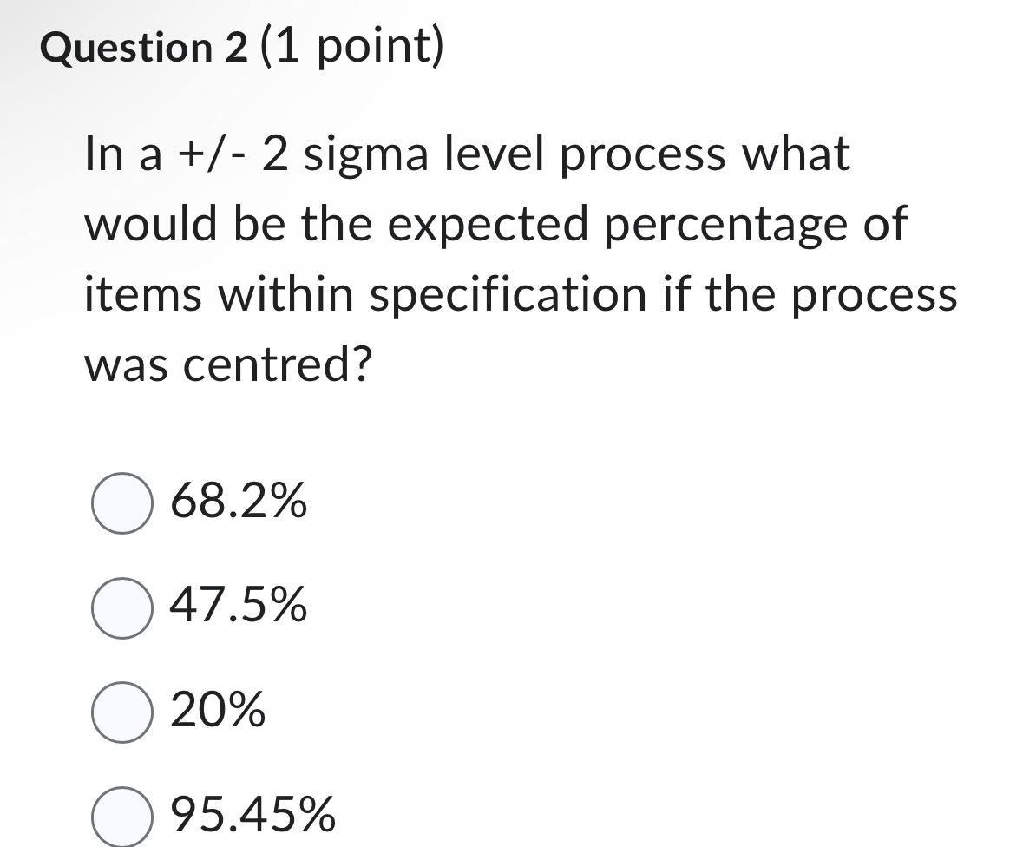Pick the 20% radio button

[122, 712]
